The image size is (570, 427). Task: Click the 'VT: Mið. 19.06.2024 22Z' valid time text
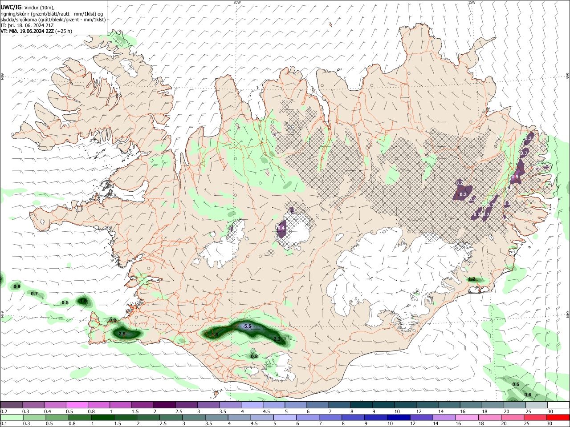point(27,31)
